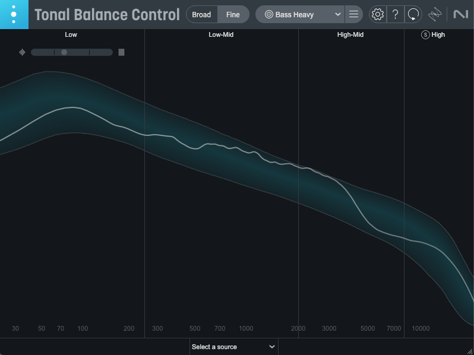This screenshot has height=355, width=474.
Task: Open the target presets hamburger menu
Action: coord(353,14)
